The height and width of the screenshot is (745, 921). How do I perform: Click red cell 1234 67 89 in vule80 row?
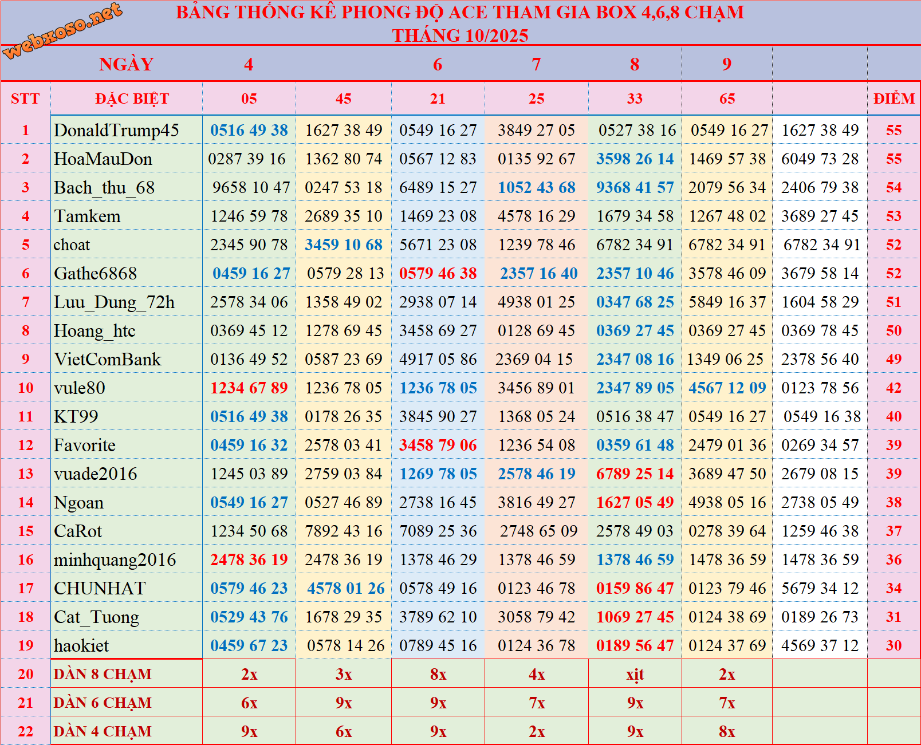point(249,388)
